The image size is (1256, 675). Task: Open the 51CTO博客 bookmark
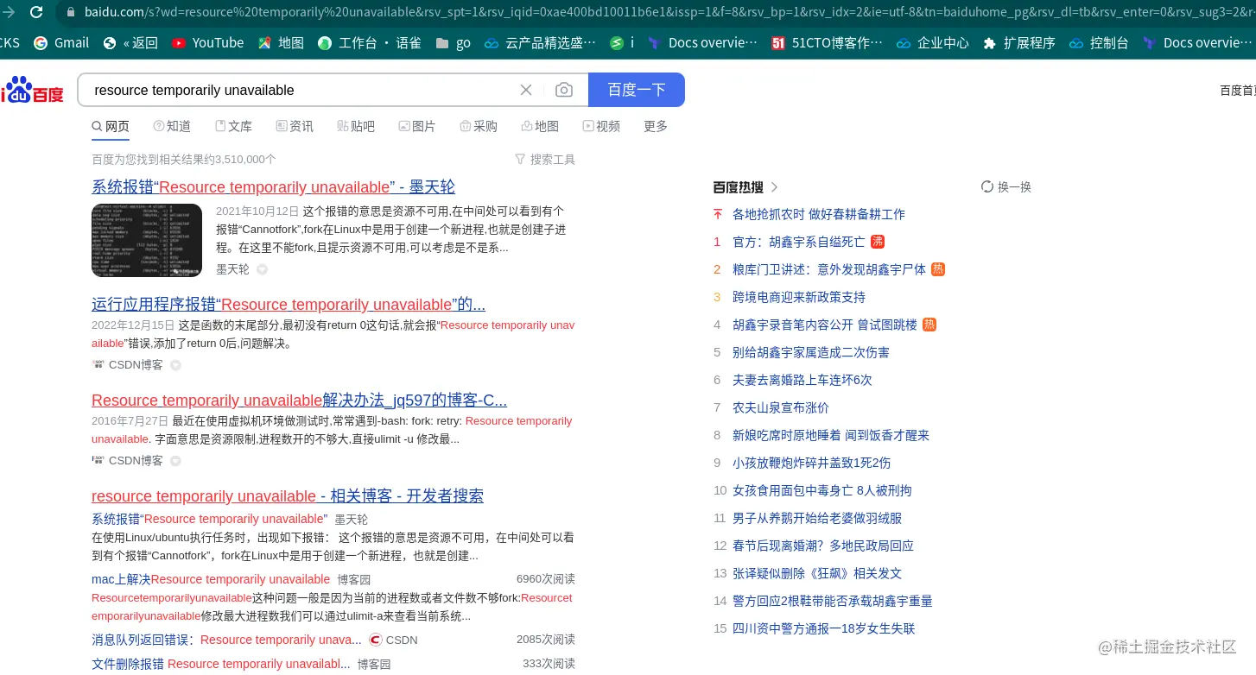click(x=826, y=42)
